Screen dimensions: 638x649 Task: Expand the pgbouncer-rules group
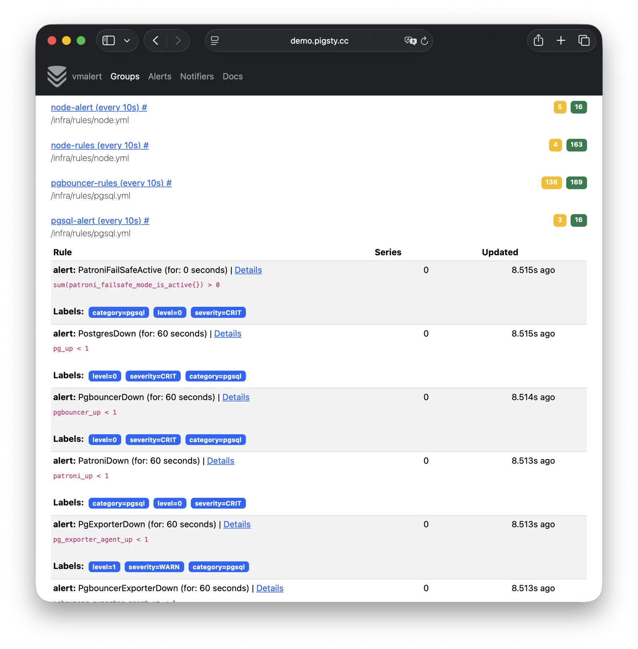[111, 183]
